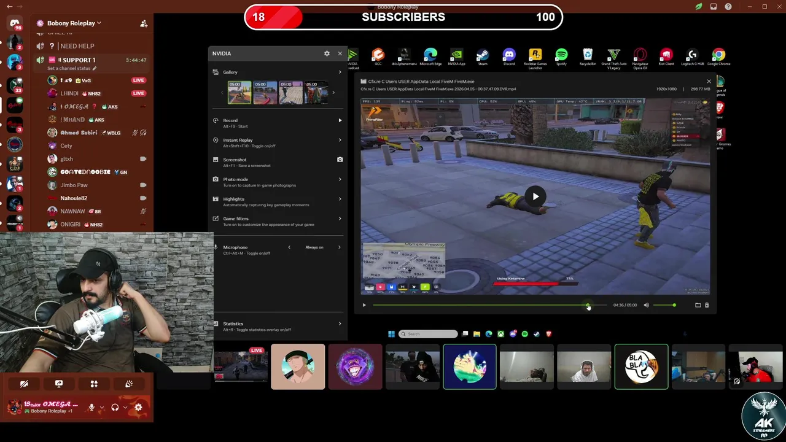Image resolution: width=786 pixels, height=442 pixels.
Task: Close the video preview window
Action: coord(709,82)
